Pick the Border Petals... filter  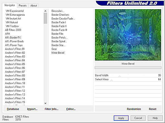coord(59,37)
